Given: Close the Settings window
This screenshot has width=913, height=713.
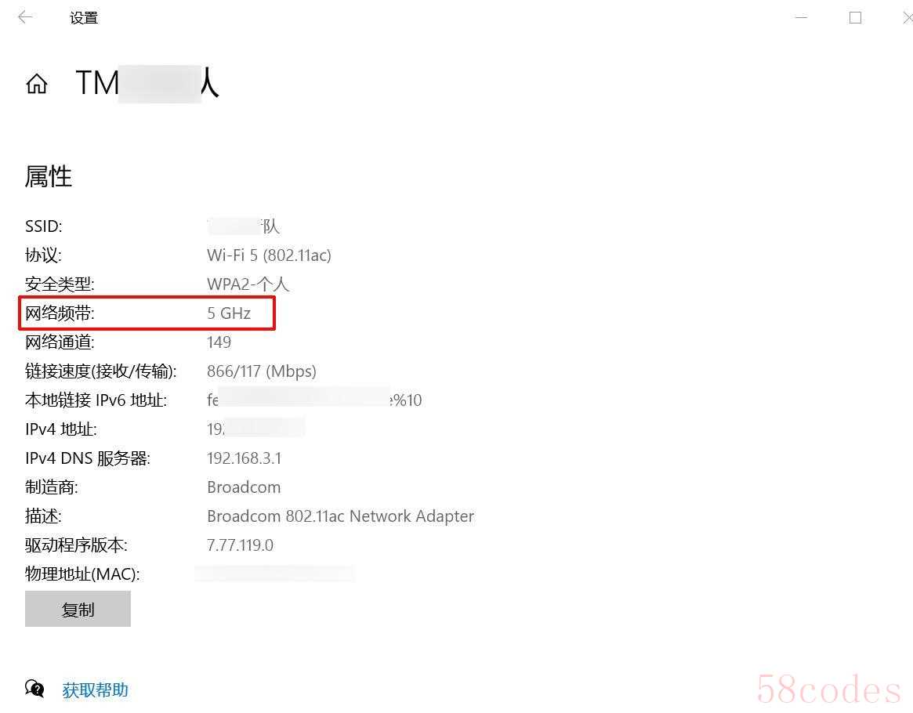Looking at the screenshot, I should pyautogui.click(x=908, y=17).
